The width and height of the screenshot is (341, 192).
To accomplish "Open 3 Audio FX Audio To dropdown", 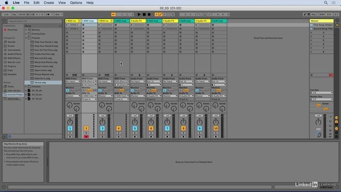I will pos(138,96).
